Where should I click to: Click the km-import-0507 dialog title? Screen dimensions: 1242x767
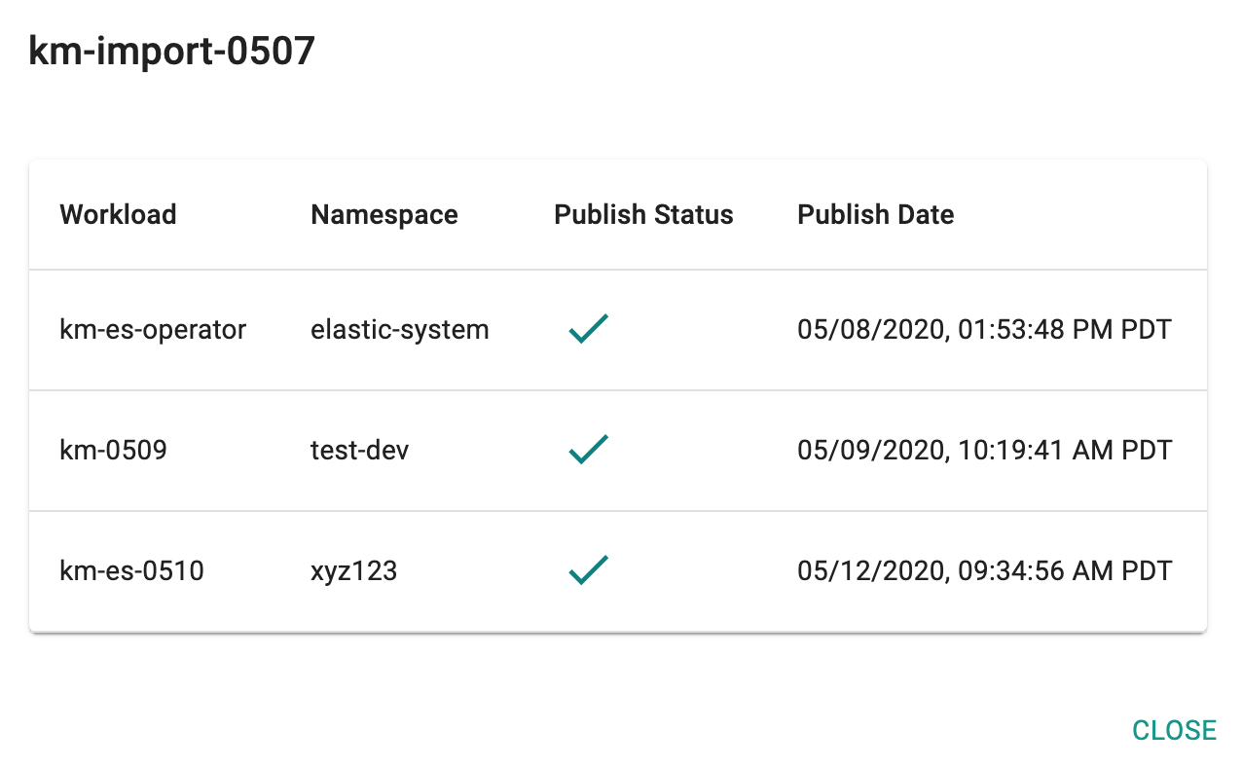tap(172, 51)
